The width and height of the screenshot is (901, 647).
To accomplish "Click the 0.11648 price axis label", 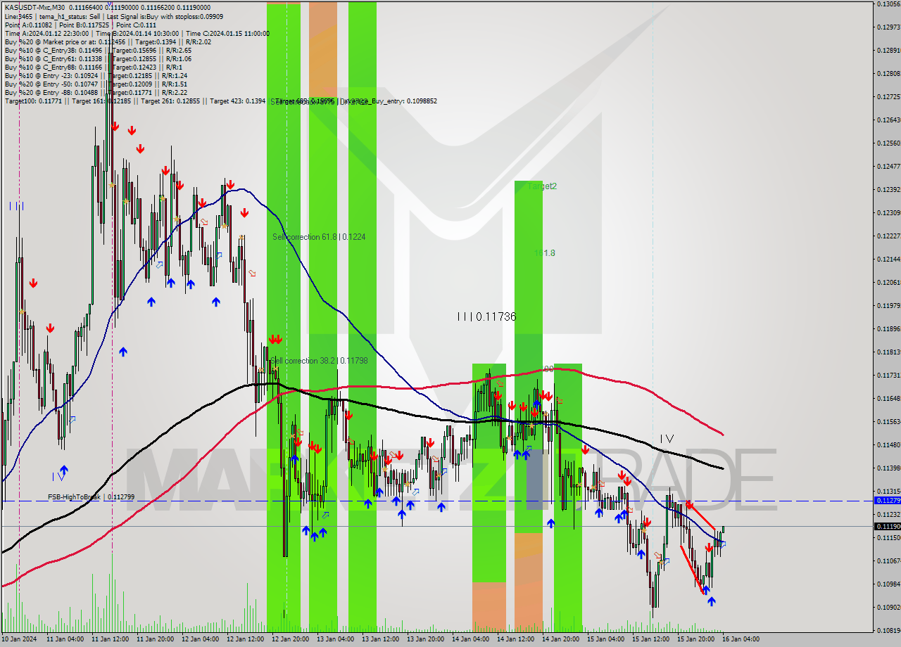I will point(888,399).
